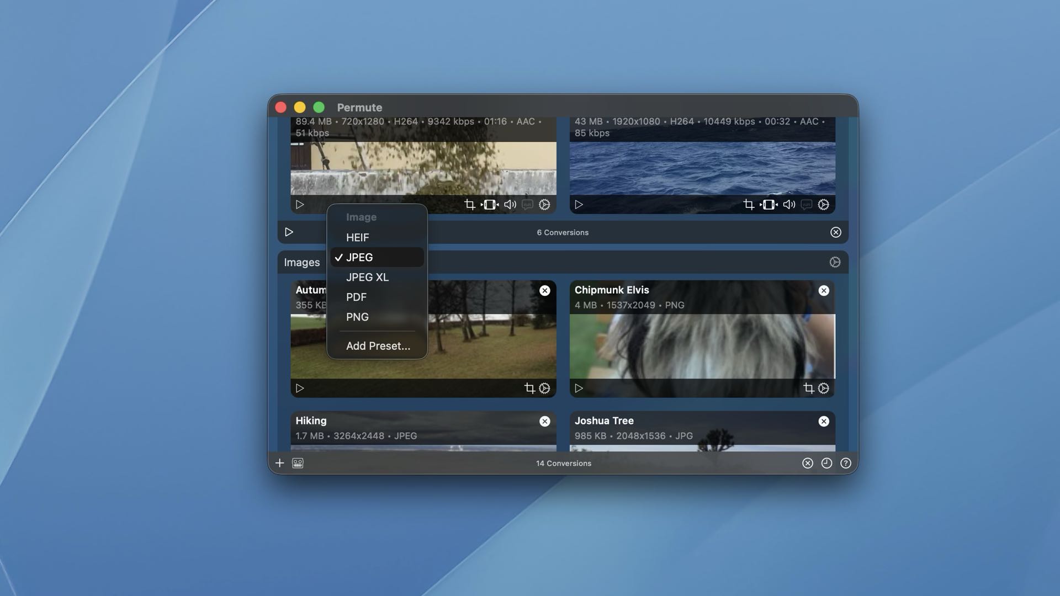
Task: Open audio settings on the 1920x1080 ocean video
Action: point(789,205)
